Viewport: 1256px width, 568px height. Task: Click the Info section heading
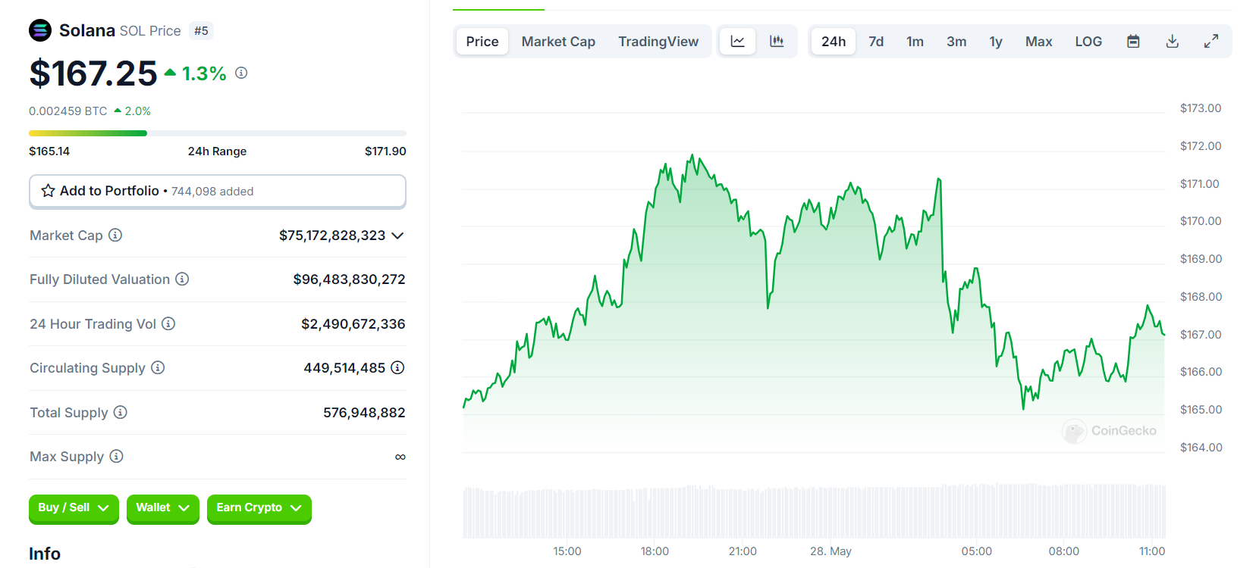click(x=45, y=554)
